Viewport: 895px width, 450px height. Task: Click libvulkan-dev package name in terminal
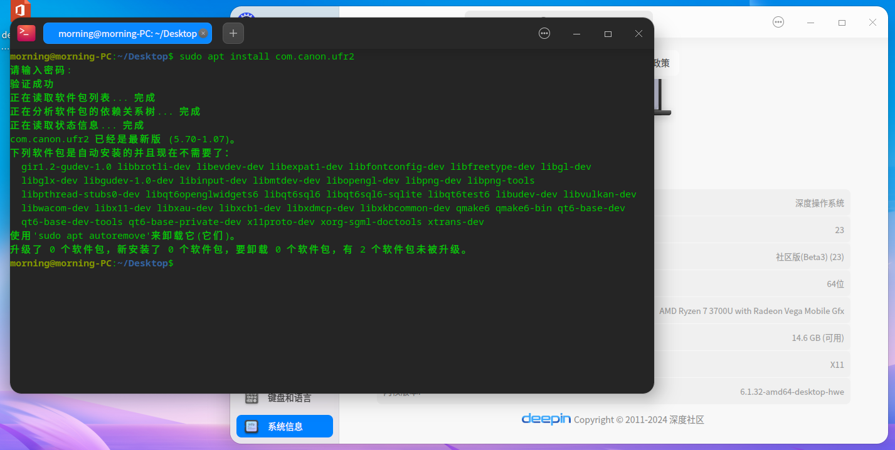click(600, 194)
